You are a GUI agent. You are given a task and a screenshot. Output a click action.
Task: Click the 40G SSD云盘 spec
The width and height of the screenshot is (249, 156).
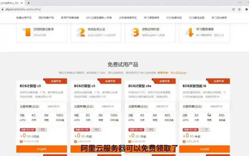coord(169,117)
